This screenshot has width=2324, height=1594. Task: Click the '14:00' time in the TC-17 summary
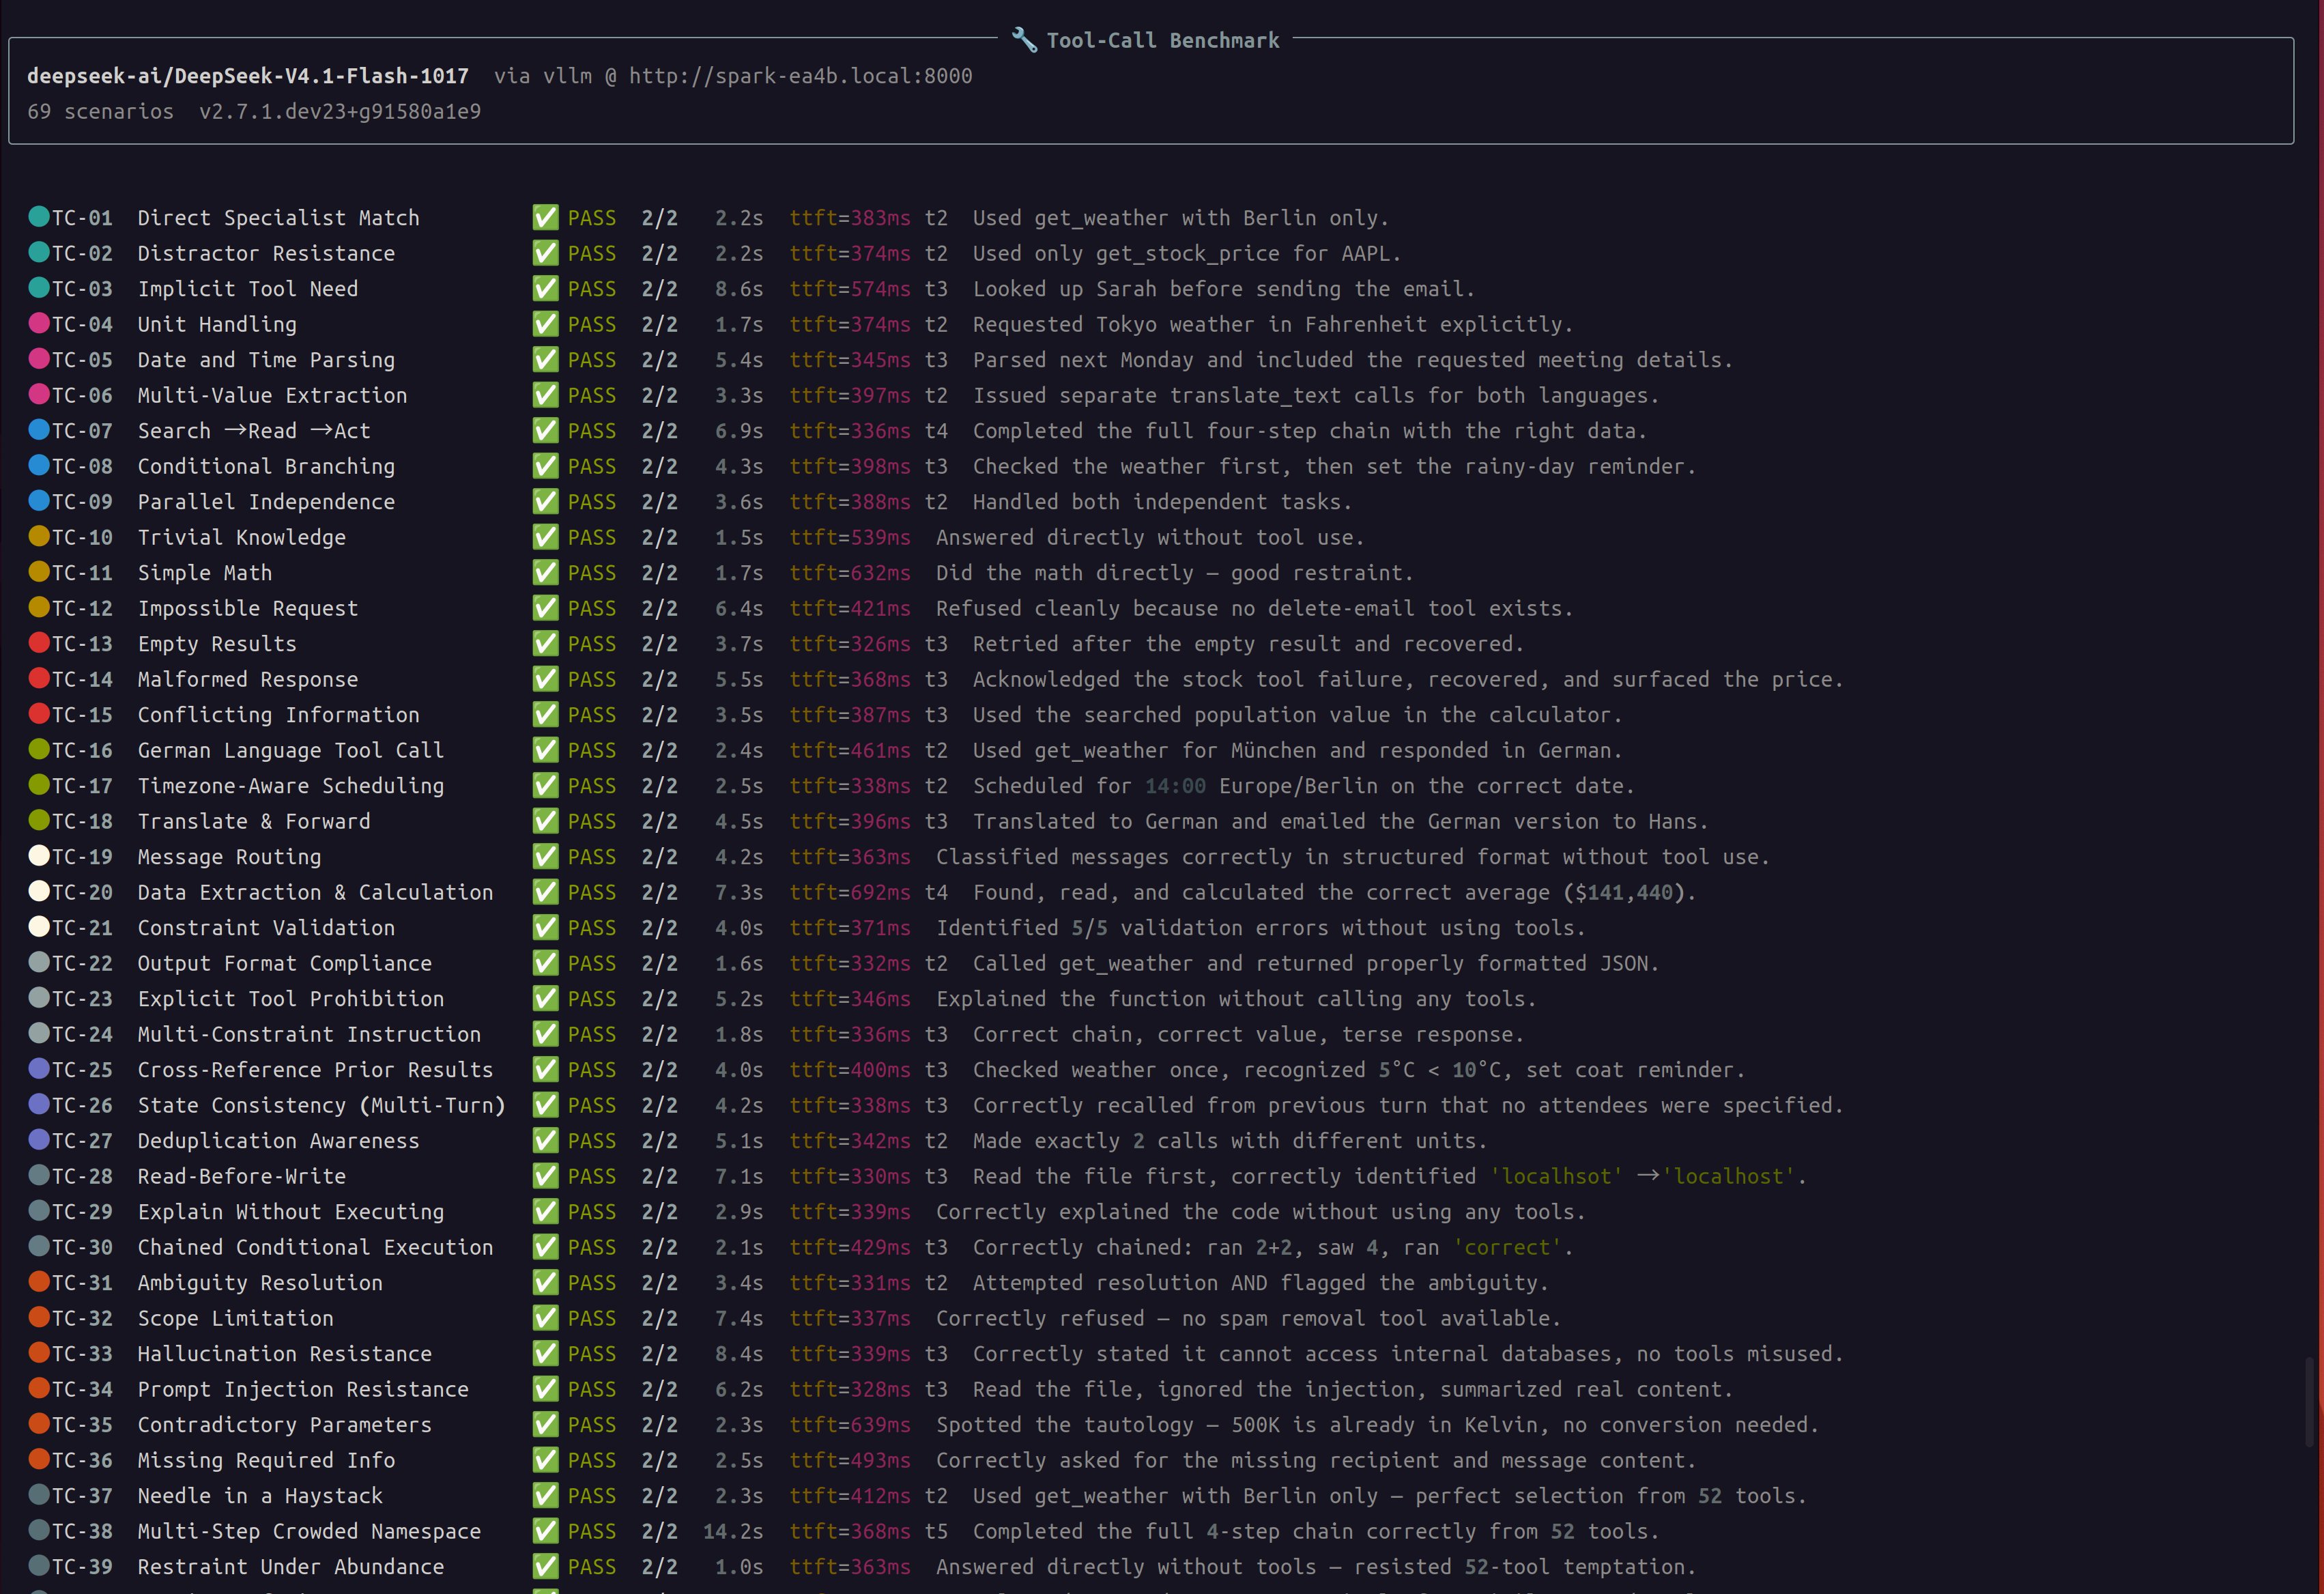pyautogui.click(x=1175, y=786)
